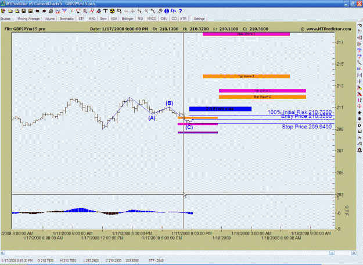Image resolution: width=363 pixels, height=265 pixels.
Task: Click the File: GBPJPYm15.prn text
Action: point(25,29)
